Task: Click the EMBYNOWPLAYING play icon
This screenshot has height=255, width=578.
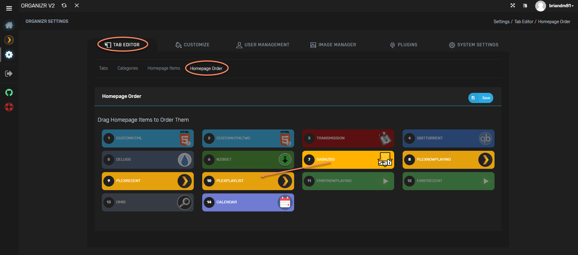Action: (385, 181)
